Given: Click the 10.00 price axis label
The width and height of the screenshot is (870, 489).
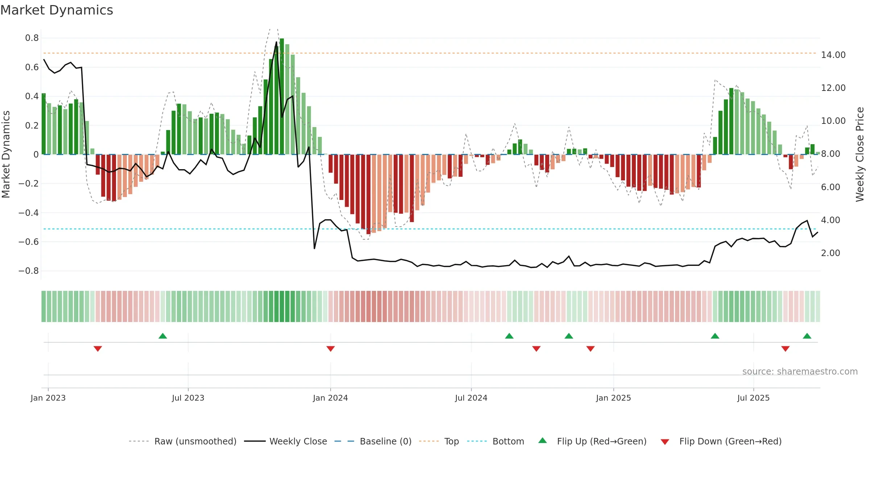Looking at the screenshot, I should click(833, 121).
